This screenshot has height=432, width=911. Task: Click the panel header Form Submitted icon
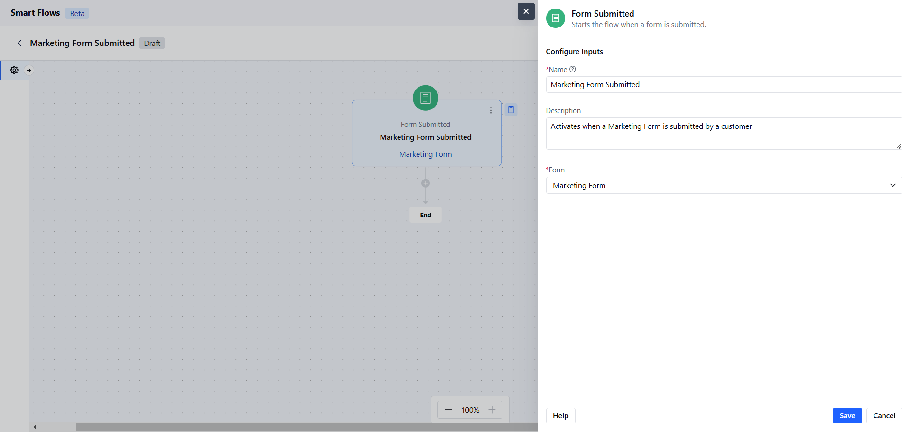pos(556,18)
